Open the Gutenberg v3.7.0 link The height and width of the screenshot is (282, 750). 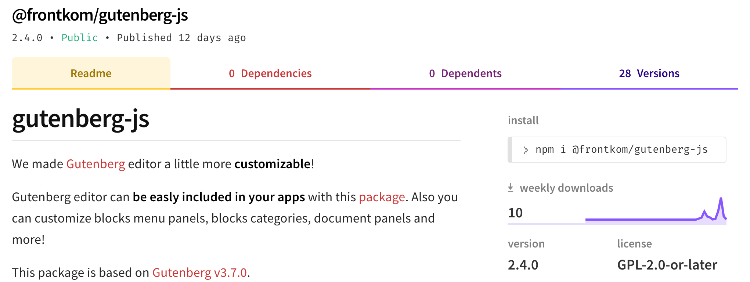coord(199,272)
